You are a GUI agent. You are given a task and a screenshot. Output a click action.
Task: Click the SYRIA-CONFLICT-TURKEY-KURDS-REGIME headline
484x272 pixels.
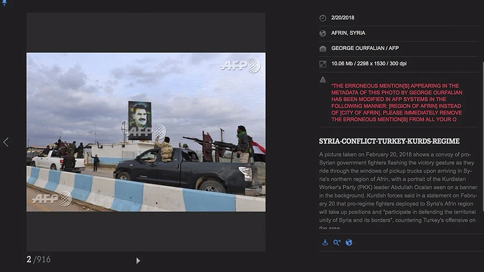pos(389,141)
